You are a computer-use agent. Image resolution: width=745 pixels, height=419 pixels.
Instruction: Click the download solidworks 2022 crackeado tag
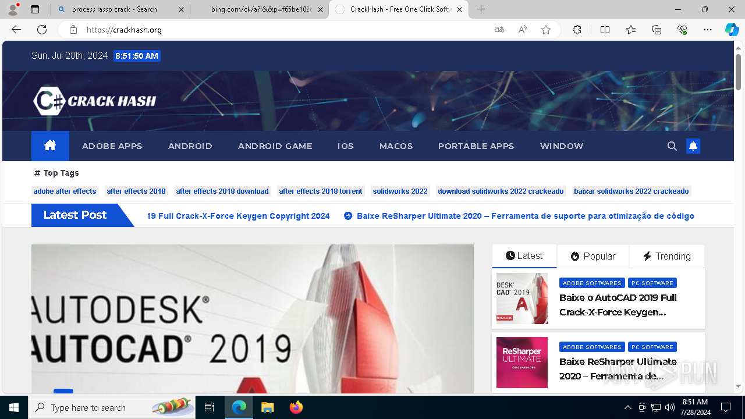tap(501, 191)
